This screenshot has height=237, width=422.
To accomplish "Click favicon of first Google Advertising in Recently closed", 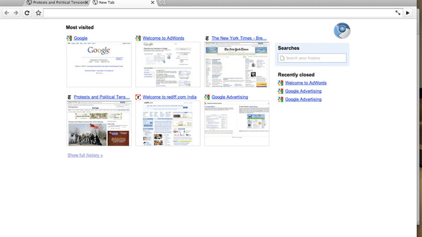I will (280, 91).
